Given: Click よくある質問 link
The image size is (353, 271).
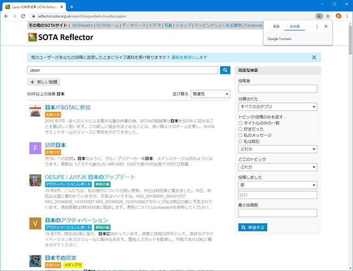Looking at the screenshot, I should pos(229,26).
